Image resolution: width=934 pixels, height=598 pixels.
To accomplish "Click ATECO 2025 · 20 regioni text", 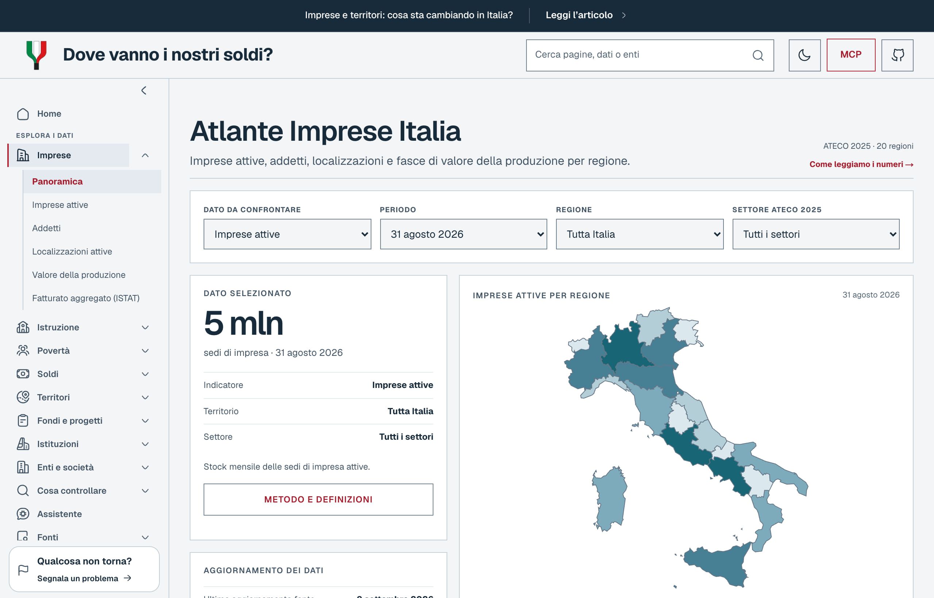I will coord(868,146).
